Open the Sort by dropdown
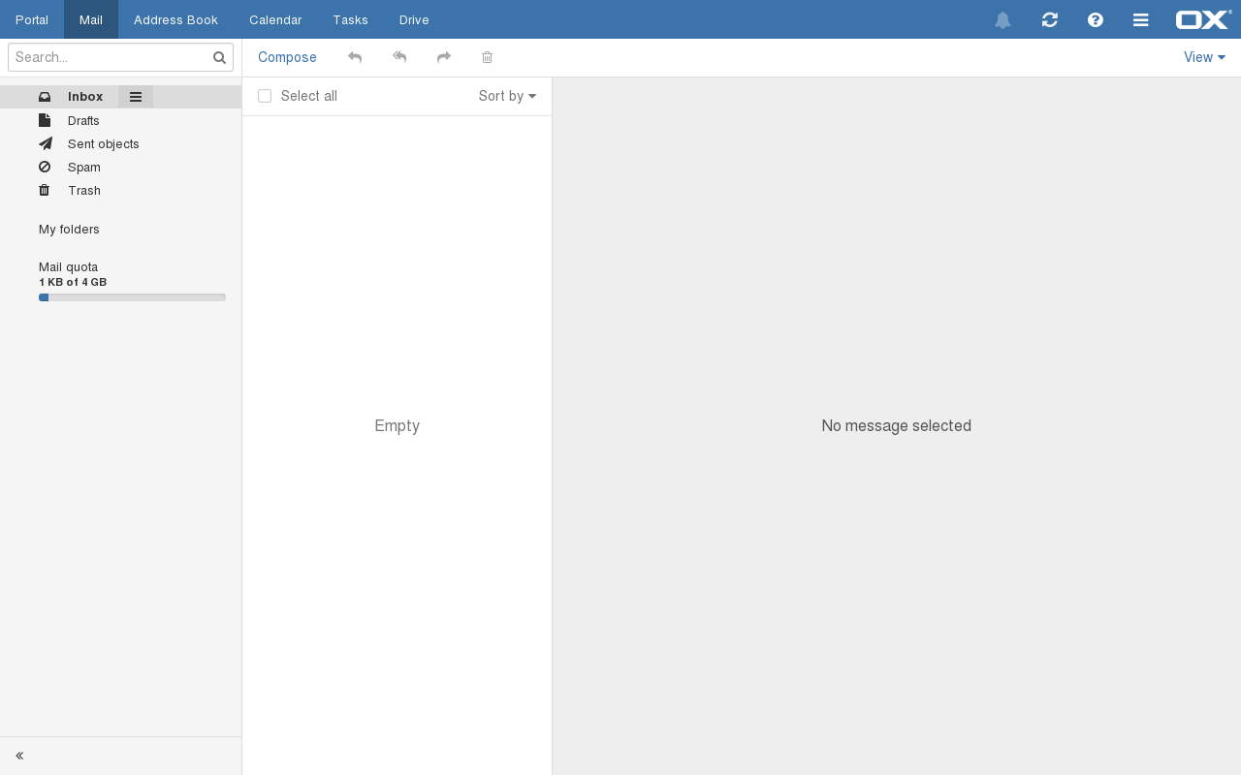 coord(507,96)
